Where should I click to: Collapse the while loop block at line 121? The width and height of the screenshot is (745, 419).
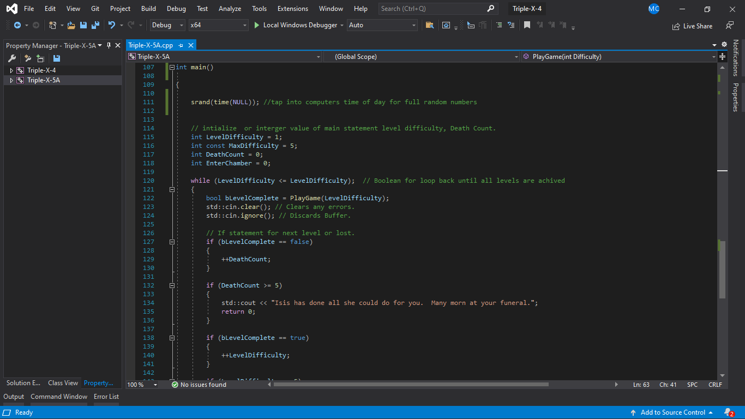(x=172, y=189)
